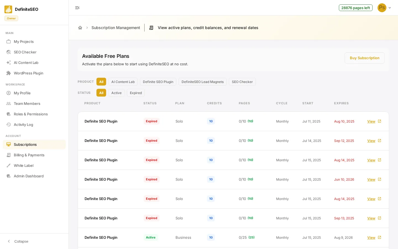
Task: Go to My Projects in sidebar
Action: [34, 41]
